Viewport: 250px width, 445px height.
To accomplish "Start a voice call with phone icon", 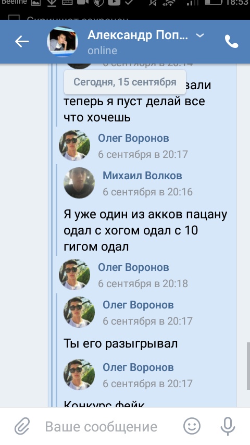I will point(232,42).
